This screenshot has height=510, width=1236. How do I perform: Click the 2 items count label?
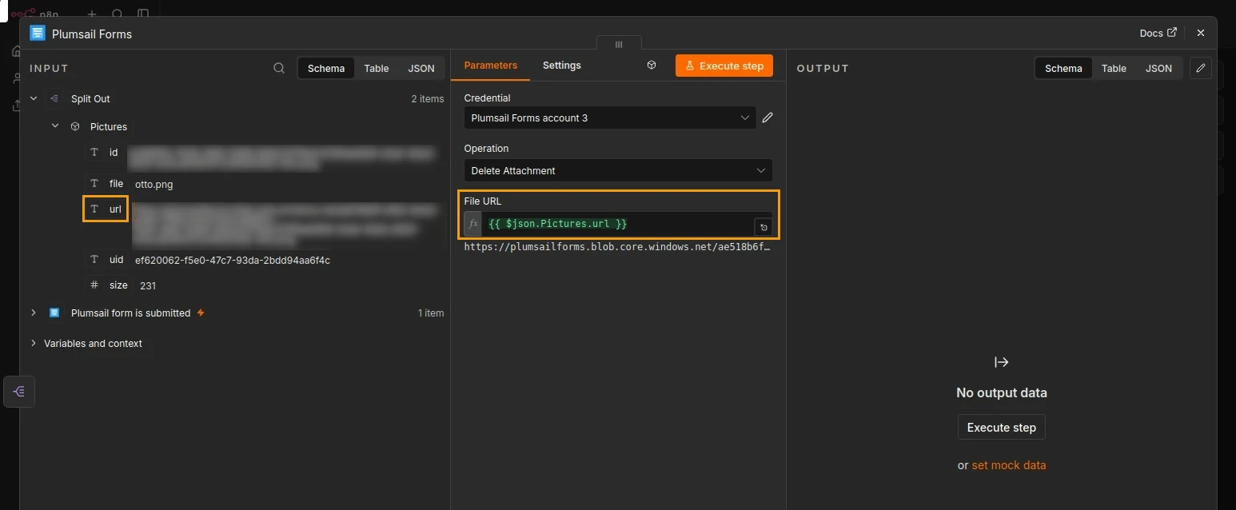pyautogui.click(x=428, y=98)
